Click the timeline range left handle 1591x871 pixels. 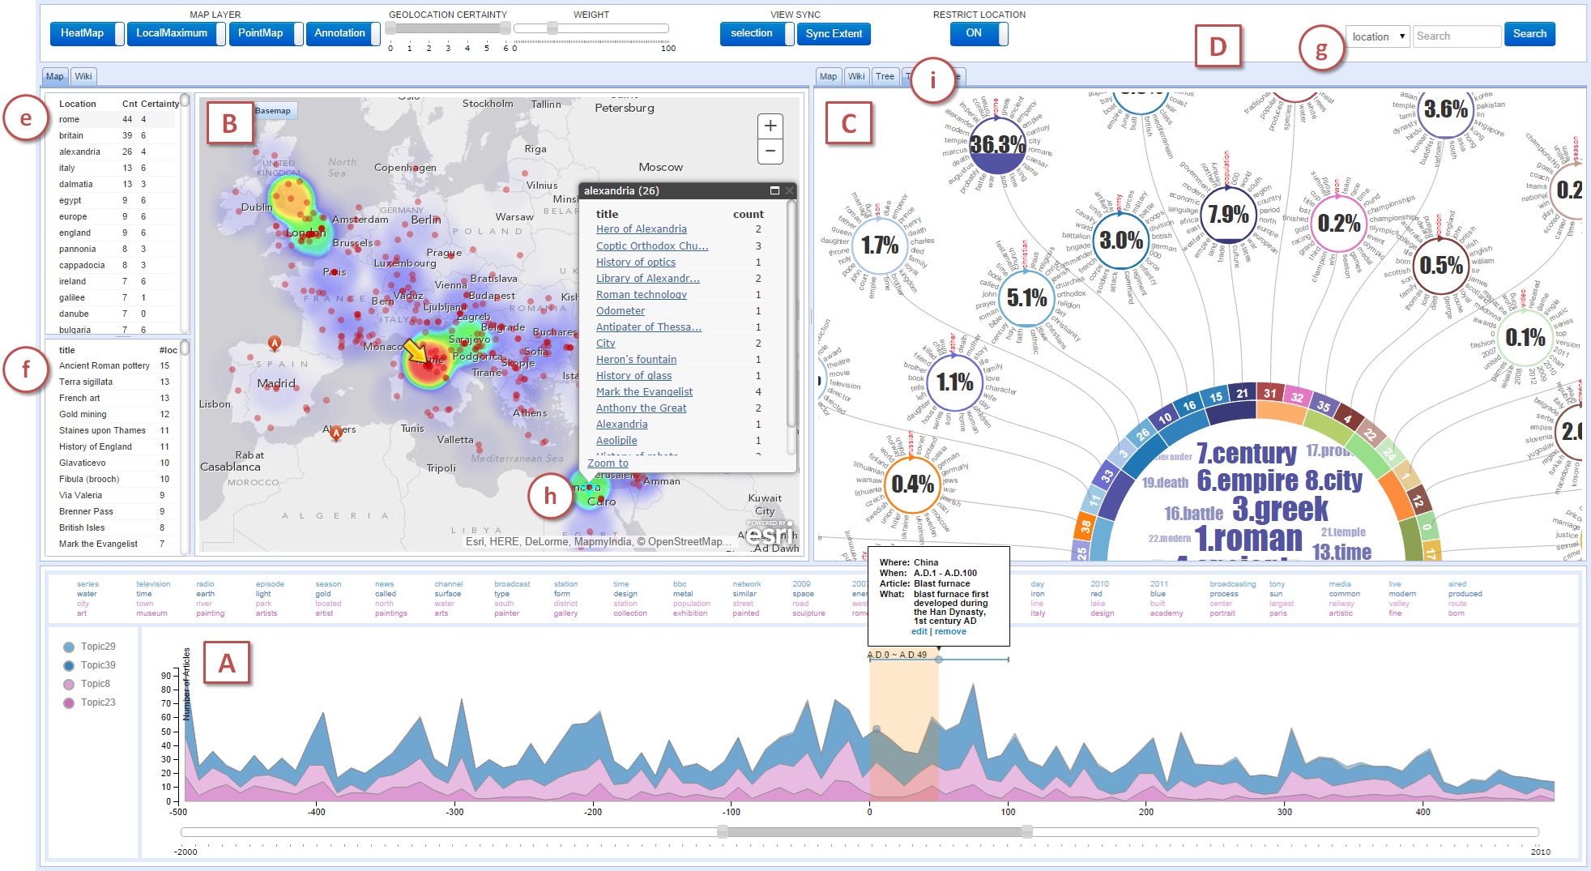tap(723, 831)
